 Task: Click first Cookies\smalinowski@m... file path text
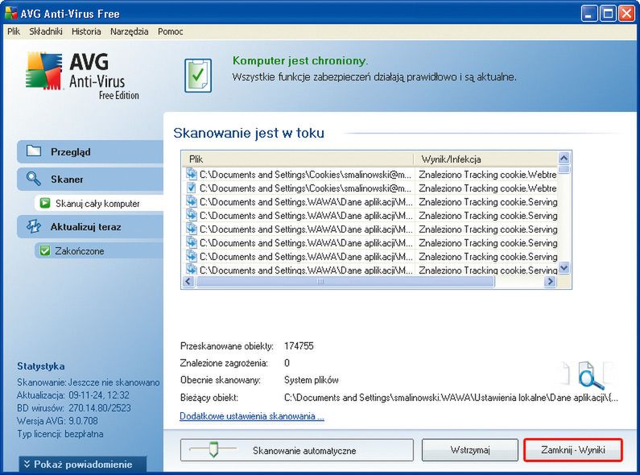[305, 175]
